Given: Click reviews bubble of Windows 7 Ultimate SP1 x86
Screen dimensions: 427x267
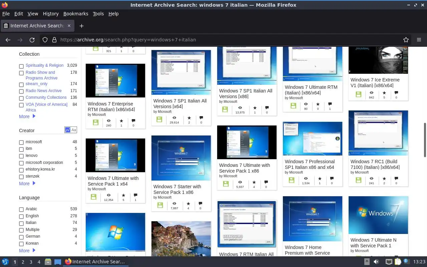Looking at the screenshot, I should pyautogui.click(x=266, y=182).
